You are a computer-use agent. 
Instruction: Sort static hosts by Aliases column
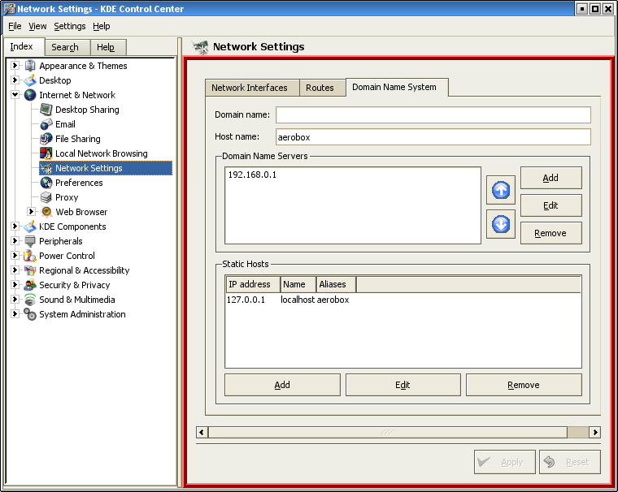[336, 284]
